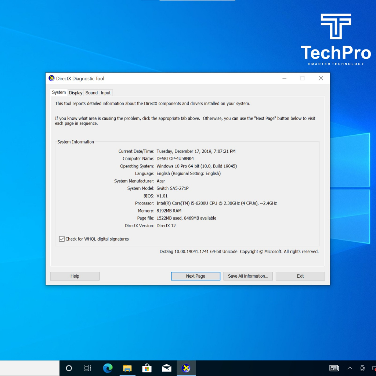Click the Exit button

tap(300, 276)
